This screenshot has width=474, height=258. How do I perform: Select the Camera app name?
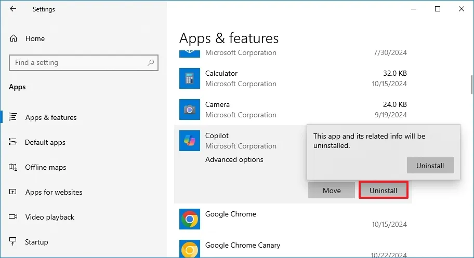[x=217, y=104]
